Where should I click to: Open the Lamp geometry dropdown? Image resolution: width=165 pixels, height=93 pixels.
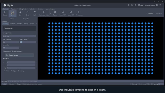pyautogui.click(x=19, y=36)
